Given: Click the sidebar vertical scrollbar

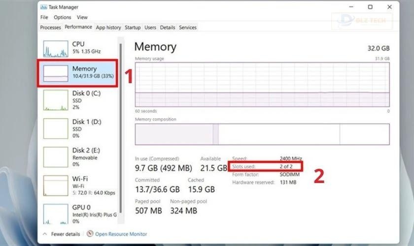Looking at the screenshot, I should click(x=121, y=123).
